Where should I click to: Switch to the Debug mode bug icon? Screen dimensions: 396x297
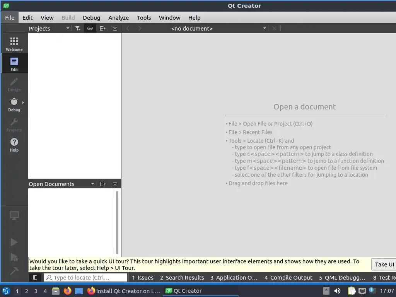14,104
